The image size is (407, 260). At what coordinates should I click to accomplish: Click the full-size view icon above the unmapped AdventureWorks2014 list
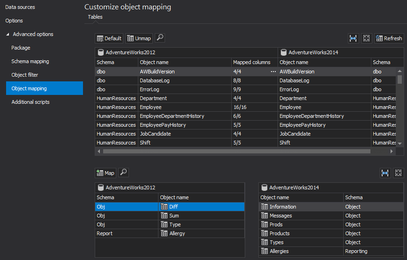(399, 173)
